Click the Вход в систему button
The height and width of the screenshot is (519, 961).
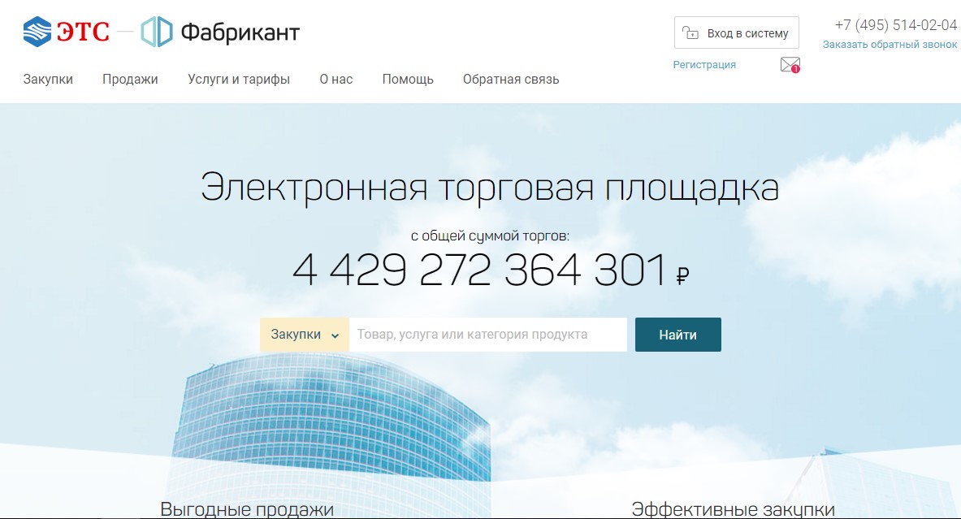[737, 32]
